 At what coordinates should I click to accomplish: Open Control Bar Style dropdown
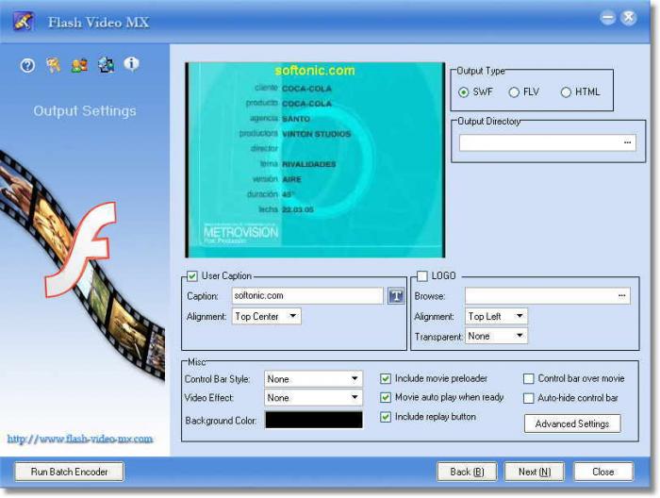313,379
